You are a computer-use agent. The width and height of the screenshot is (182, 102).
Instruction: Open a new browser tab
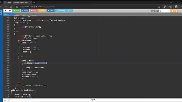click(34, 3)
